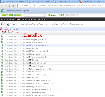Select the ch18RandomNumberGenerator.xls row
The image size is (105, 97).
point(52,83)
